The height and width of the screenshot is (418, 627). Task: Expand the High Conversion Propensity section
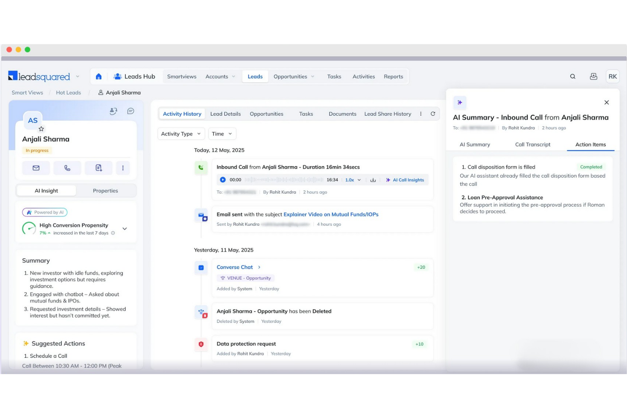click(x=124, y=228)
